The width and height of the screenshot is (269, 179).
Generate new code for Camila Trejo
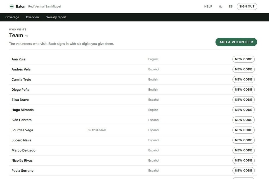tap(243, 79)
